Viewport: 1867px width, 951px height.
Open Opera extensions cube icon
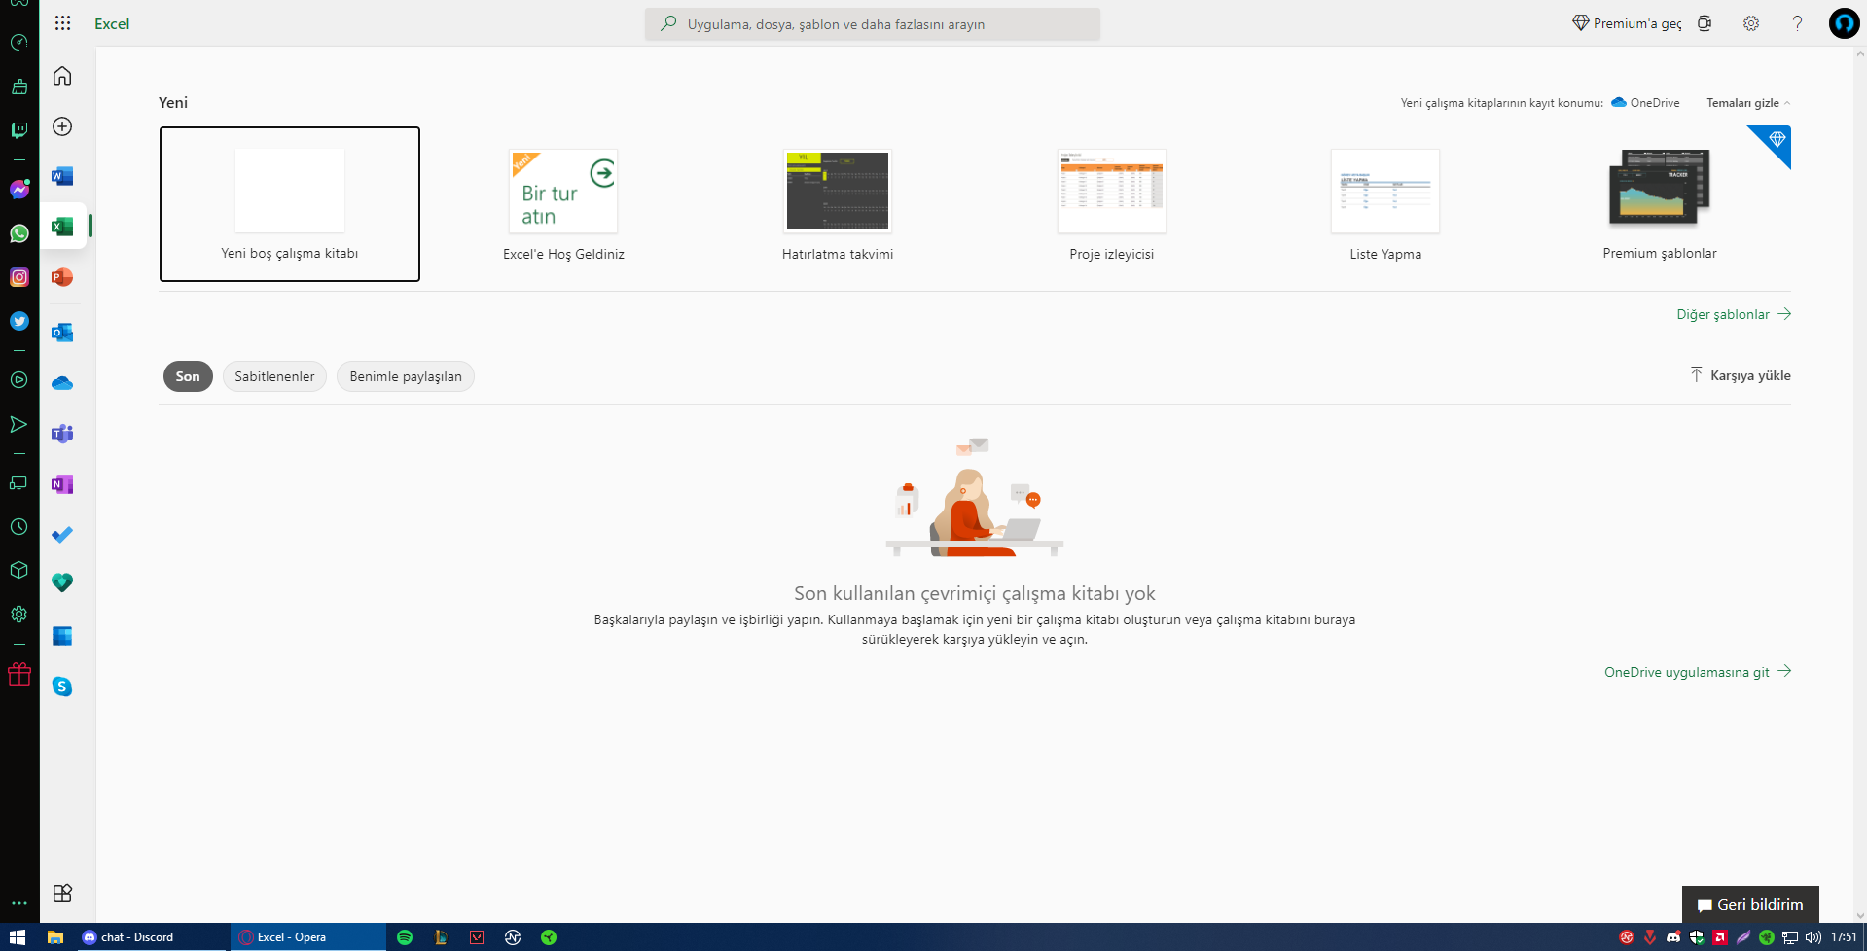(19, 571)
